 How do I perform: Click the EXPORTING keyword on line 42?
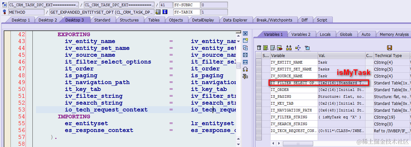tap(74, 35)
